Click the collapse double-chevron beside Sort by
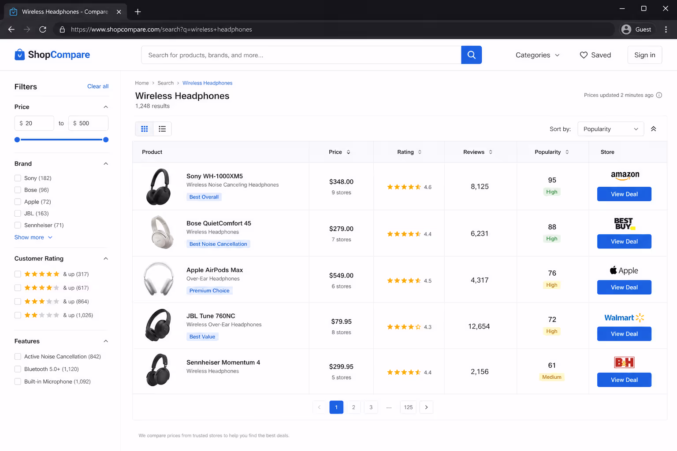 [x=653, y=129]
